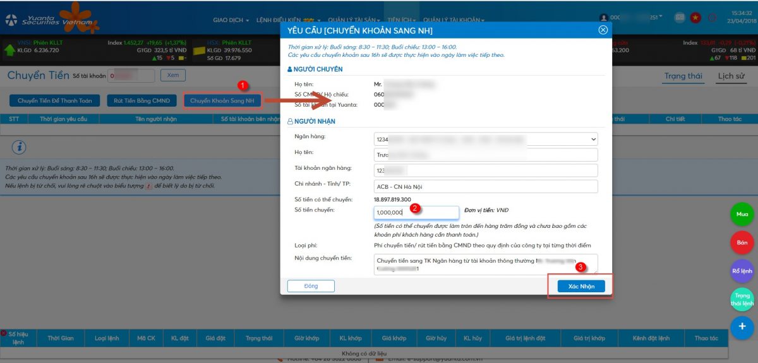Switch to the Lịch sử tab
The width and height of the screenshot is (758, 363).
pyautogui.click(x=731, y=76)
